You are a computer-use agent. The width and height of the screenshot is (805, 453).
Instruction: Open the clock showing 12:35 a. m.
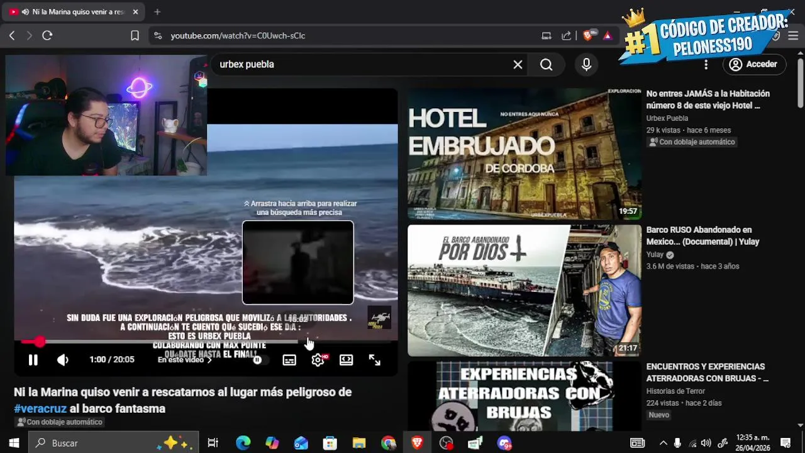pos(752,443)
